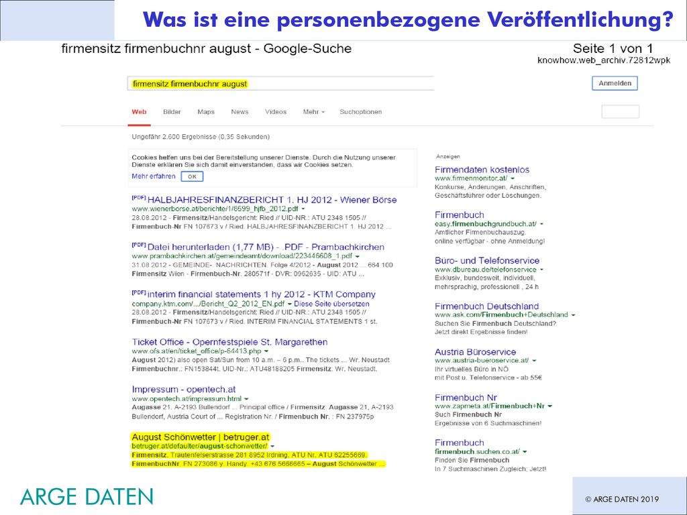The height and width of the screenshot is (515, 687).
Task: Expand arrow next to opentech.at impressum URL
Action: tap(246, 399)
